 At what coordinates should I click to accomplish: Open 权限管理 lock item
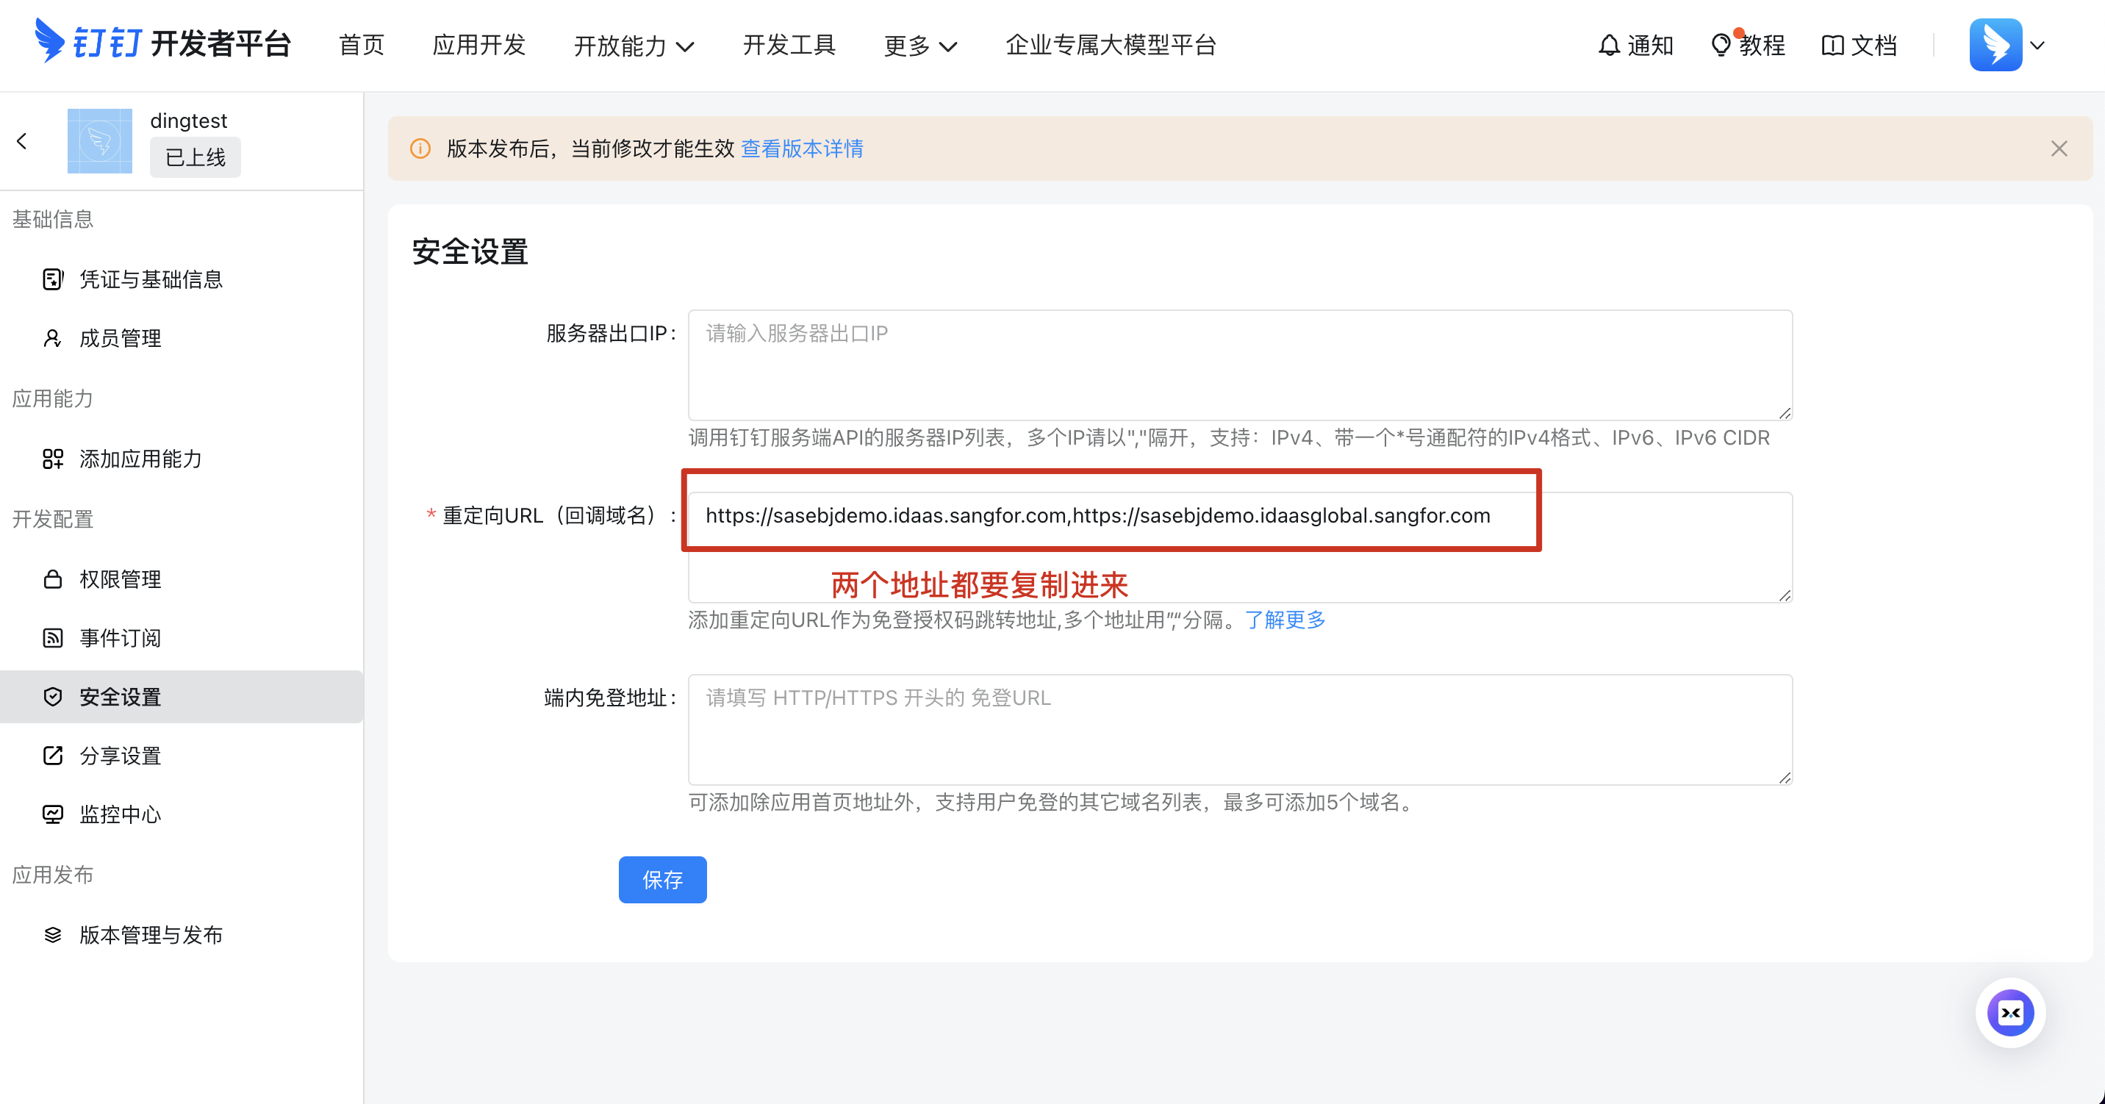pyautogui.click(x=120, y=579)
